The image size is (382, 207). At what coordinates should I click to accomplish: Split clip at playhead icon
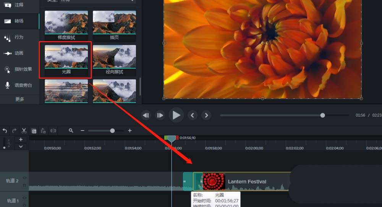pyautogui.click(x=53, y=131)
